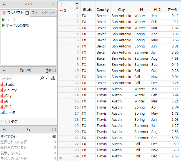
Task: Click the San Antonio cell in row 5
Action: pyautogui.click(x=122, y=40)
